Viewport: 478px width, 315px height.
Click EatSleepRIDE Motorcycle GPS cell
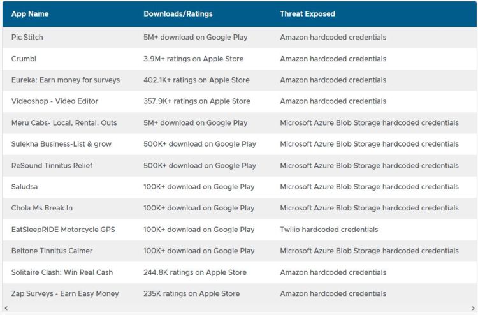(x=63, y=230)
